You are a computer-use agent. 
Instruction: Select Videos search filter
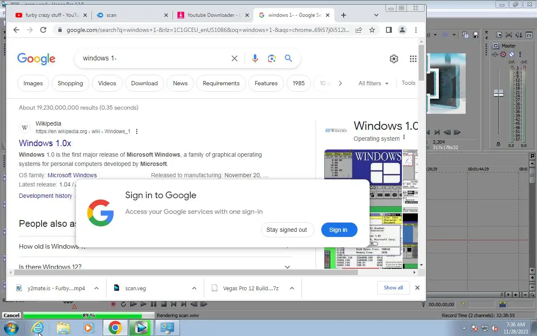[x=107, y=83]
